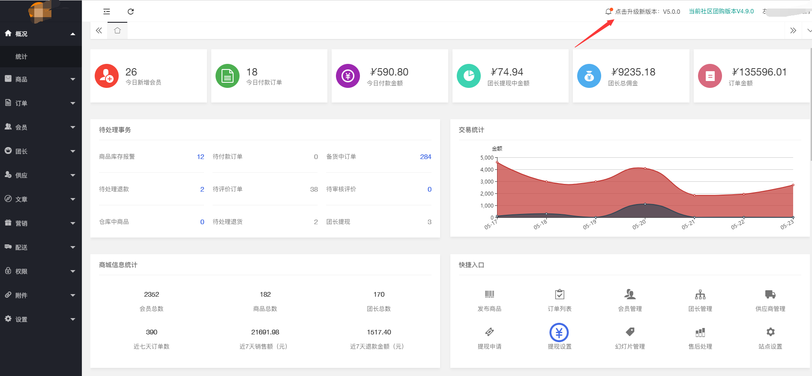This screenshot has height=376, width=812.
Task: Click the refresh icon in top bar
Action: [131, 12]
